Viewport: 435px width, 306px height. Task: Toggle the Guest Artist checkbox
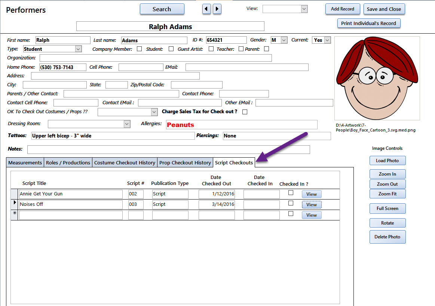[211, 49]
